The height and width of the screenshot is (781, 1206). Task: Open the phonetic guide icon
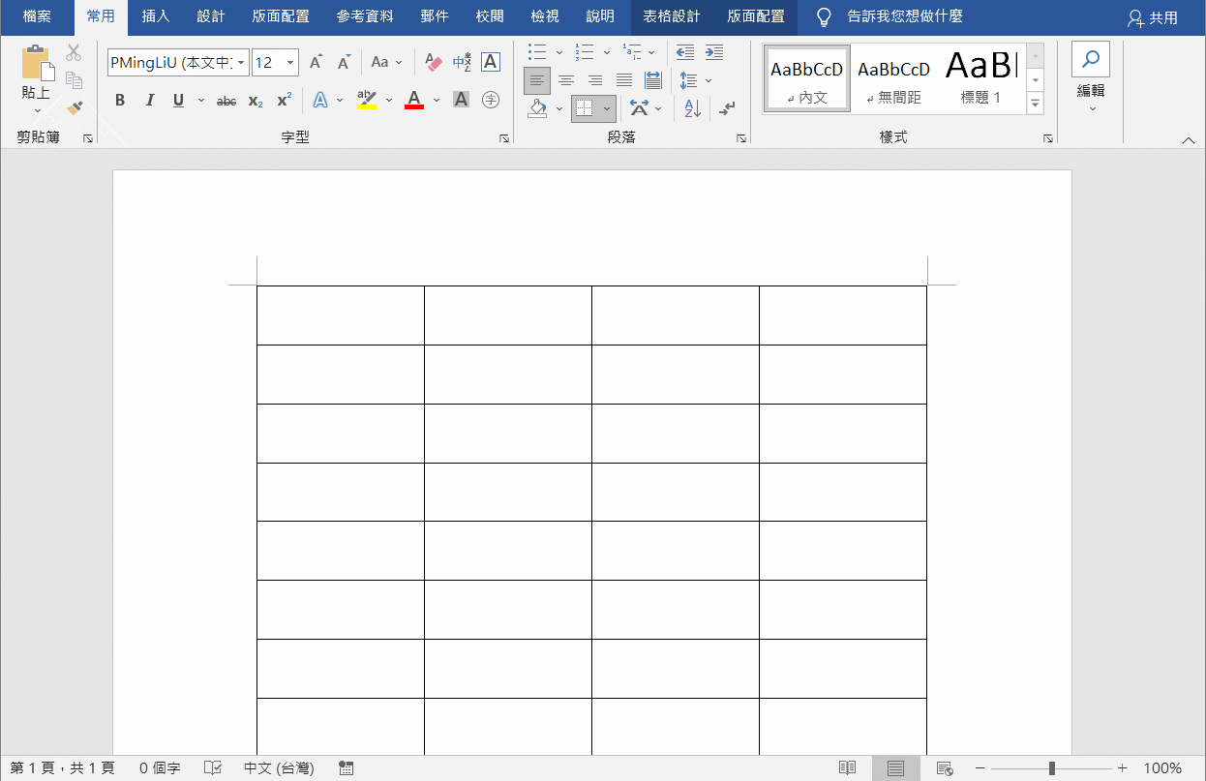coord(462,62)
